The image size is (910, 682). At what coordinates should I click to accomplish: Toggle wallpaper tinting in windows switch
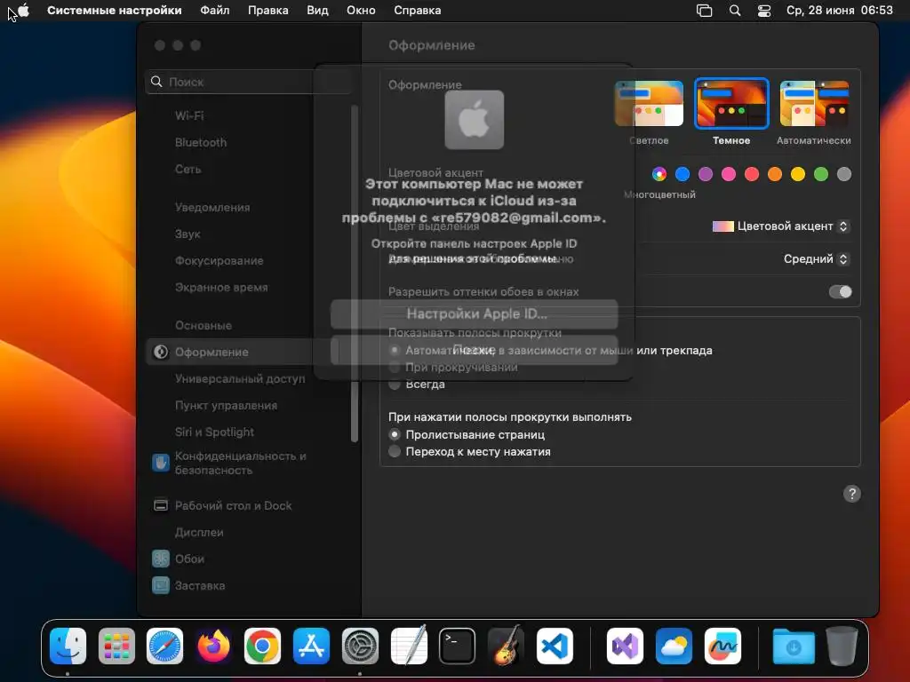[841, 291]
